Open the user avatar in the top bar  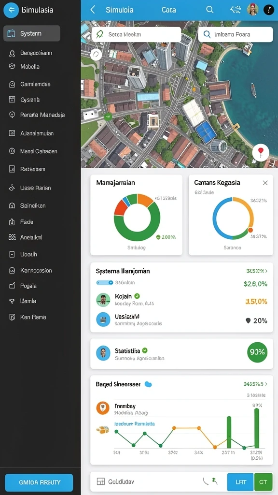click(253, 10)
